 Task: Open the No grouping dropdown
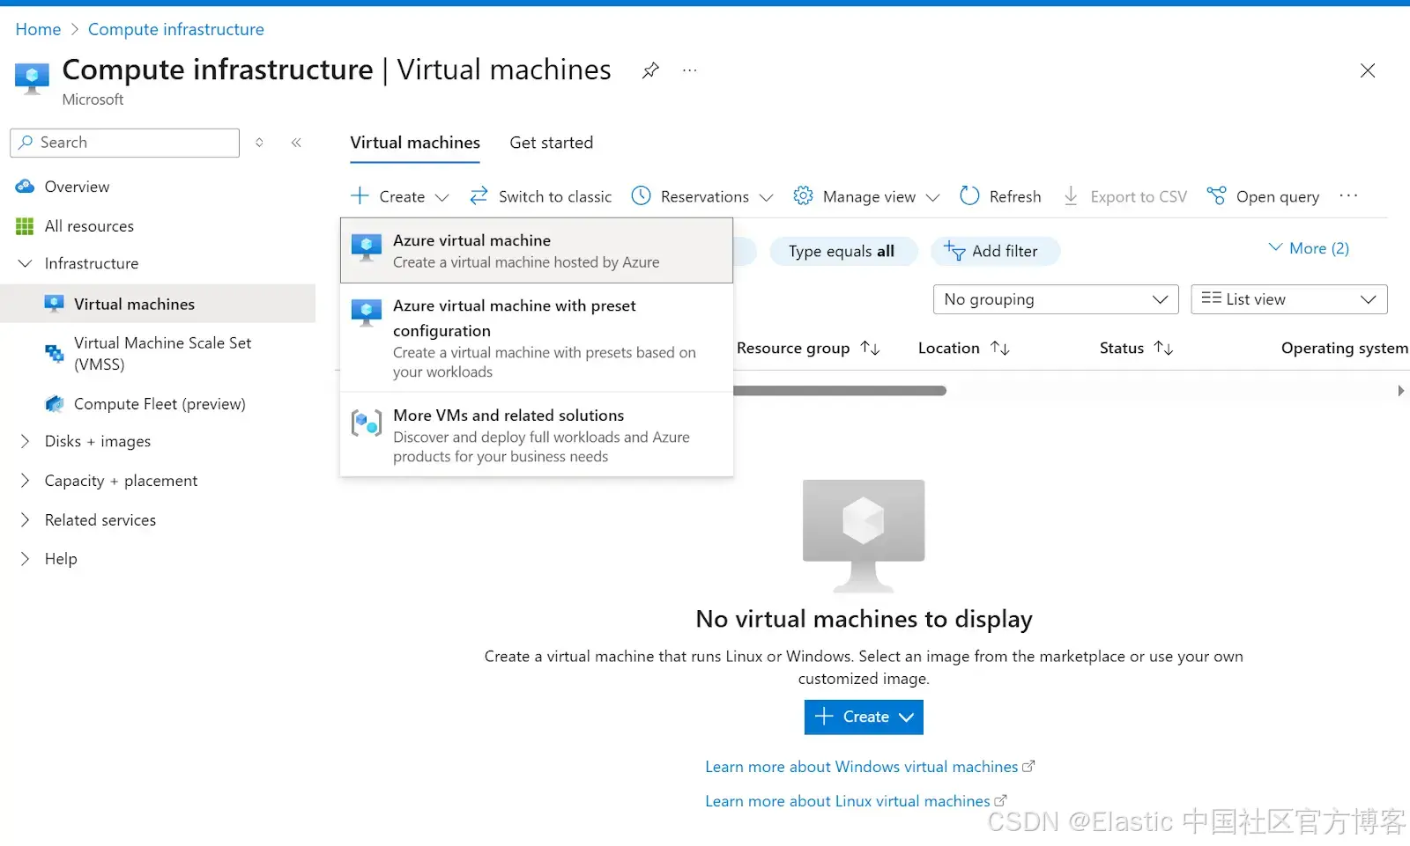click(1056, 299)
